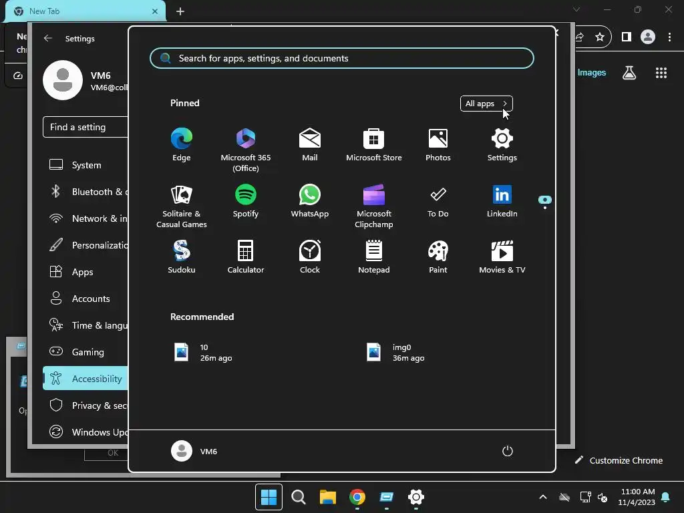Switch to Chrome on the taskbar
The width and height of the screenshot is (684, 513).
(357, 497)
